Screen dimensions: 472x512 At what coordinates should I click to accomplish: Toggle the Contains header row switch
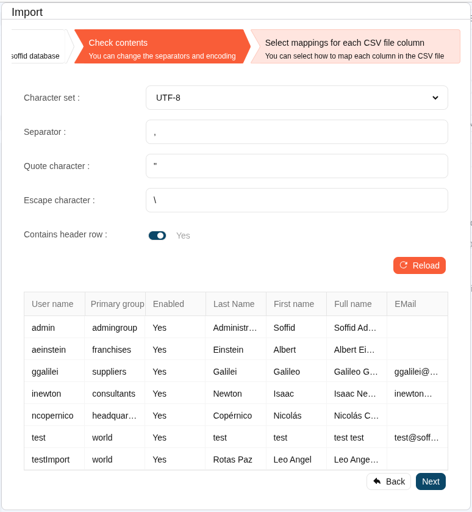click(157, 236)
